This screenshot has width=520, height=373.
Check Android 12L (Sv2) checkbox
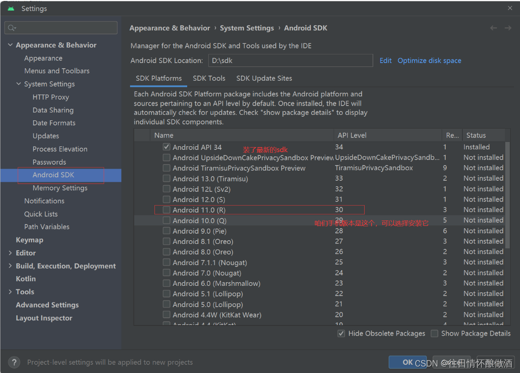click(x=166, y=189)
